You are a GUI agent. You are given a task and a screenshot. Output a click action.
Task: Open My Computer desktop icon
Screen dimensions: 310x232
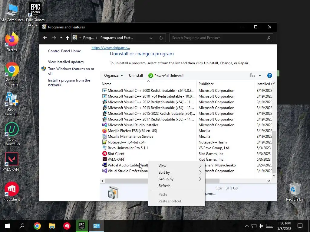[x=12, y=13]
